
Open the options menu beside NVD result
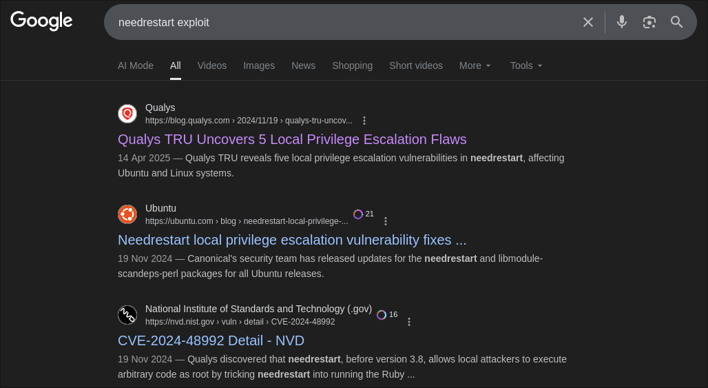coord(408,322)
